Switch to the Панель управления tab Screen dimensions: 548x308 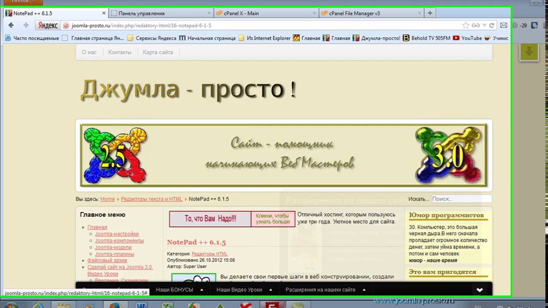pyautogui.click(x=161, y=13)
